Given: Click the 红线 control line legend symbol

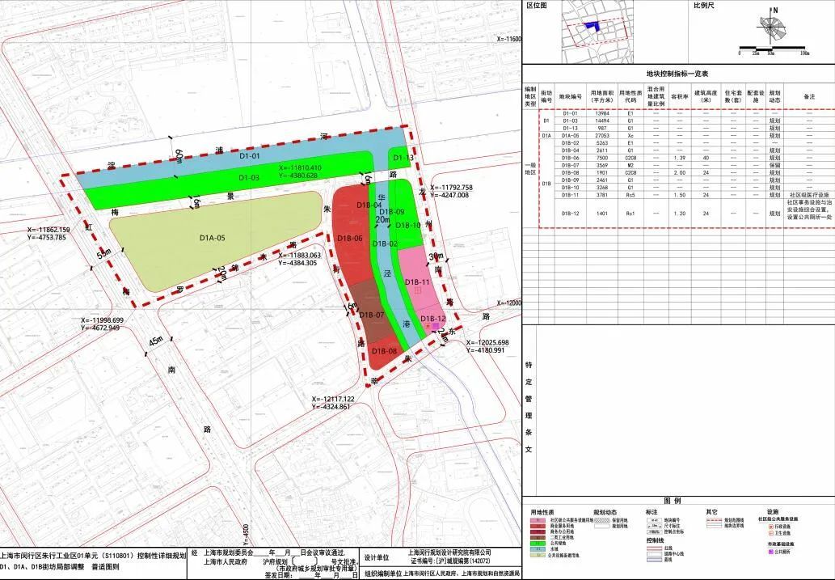Looking at the screenshot, I should (x=655, y=548).
